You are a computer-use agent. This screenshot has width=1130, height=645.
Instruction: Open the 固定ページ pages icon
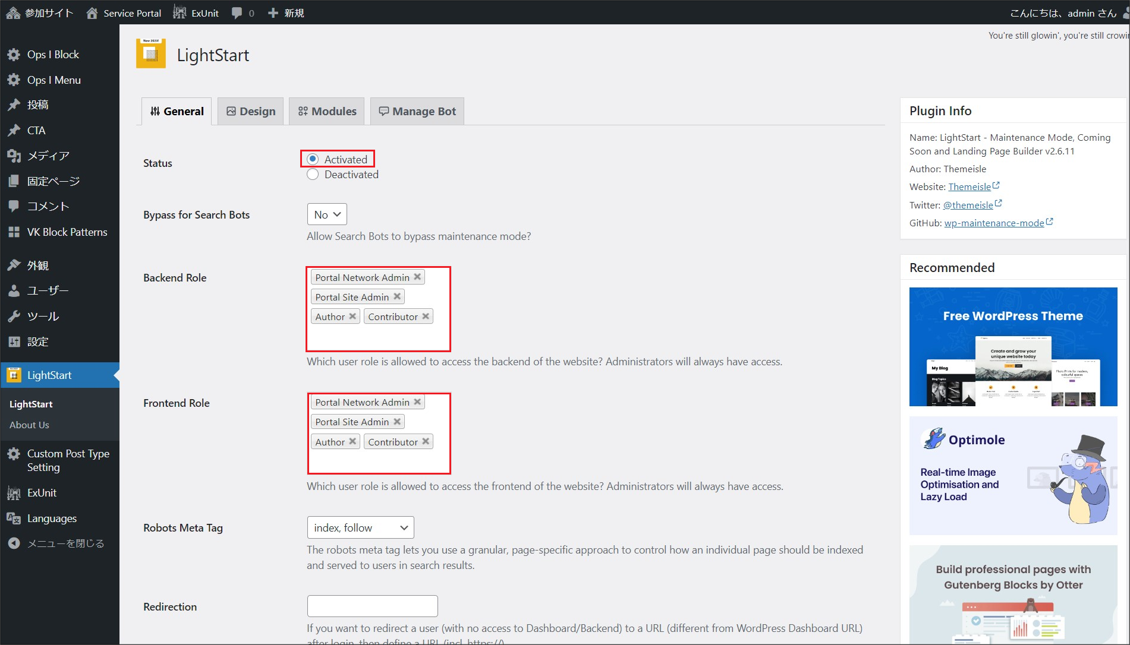tap(14, 181)
